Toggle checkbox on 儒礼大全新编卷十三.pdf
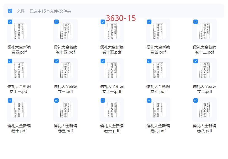228x159 pixels. pos(10,61)
